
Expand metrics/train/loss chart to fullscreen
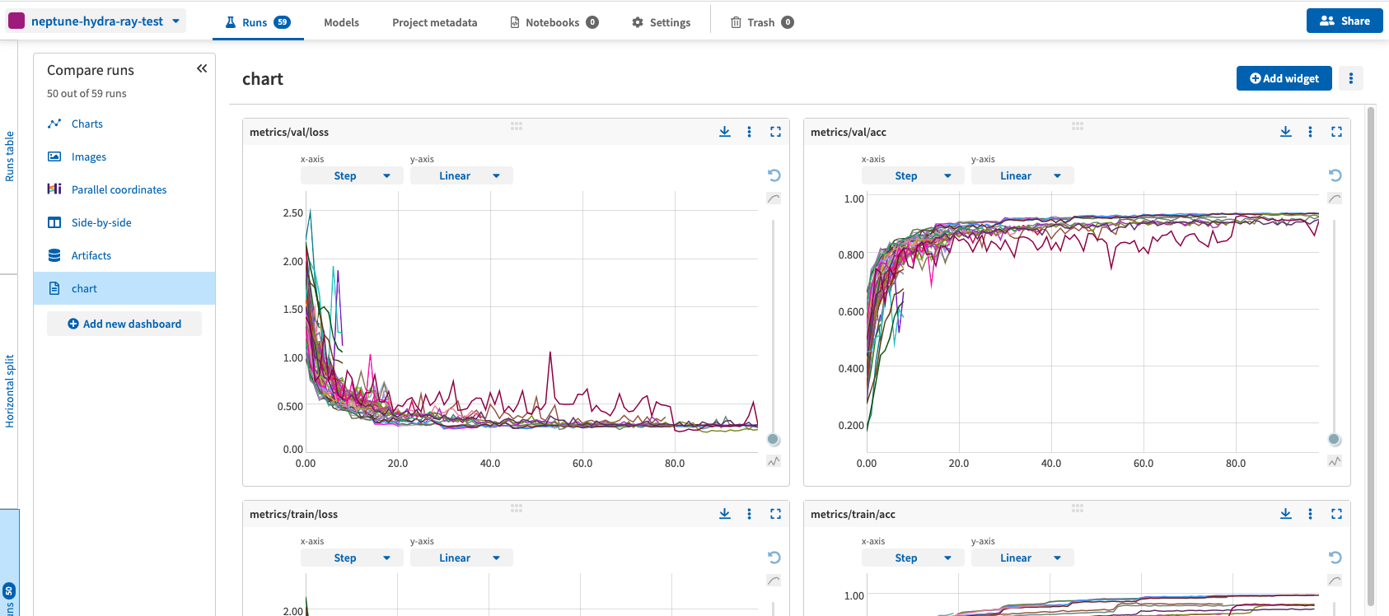(775, 514)
